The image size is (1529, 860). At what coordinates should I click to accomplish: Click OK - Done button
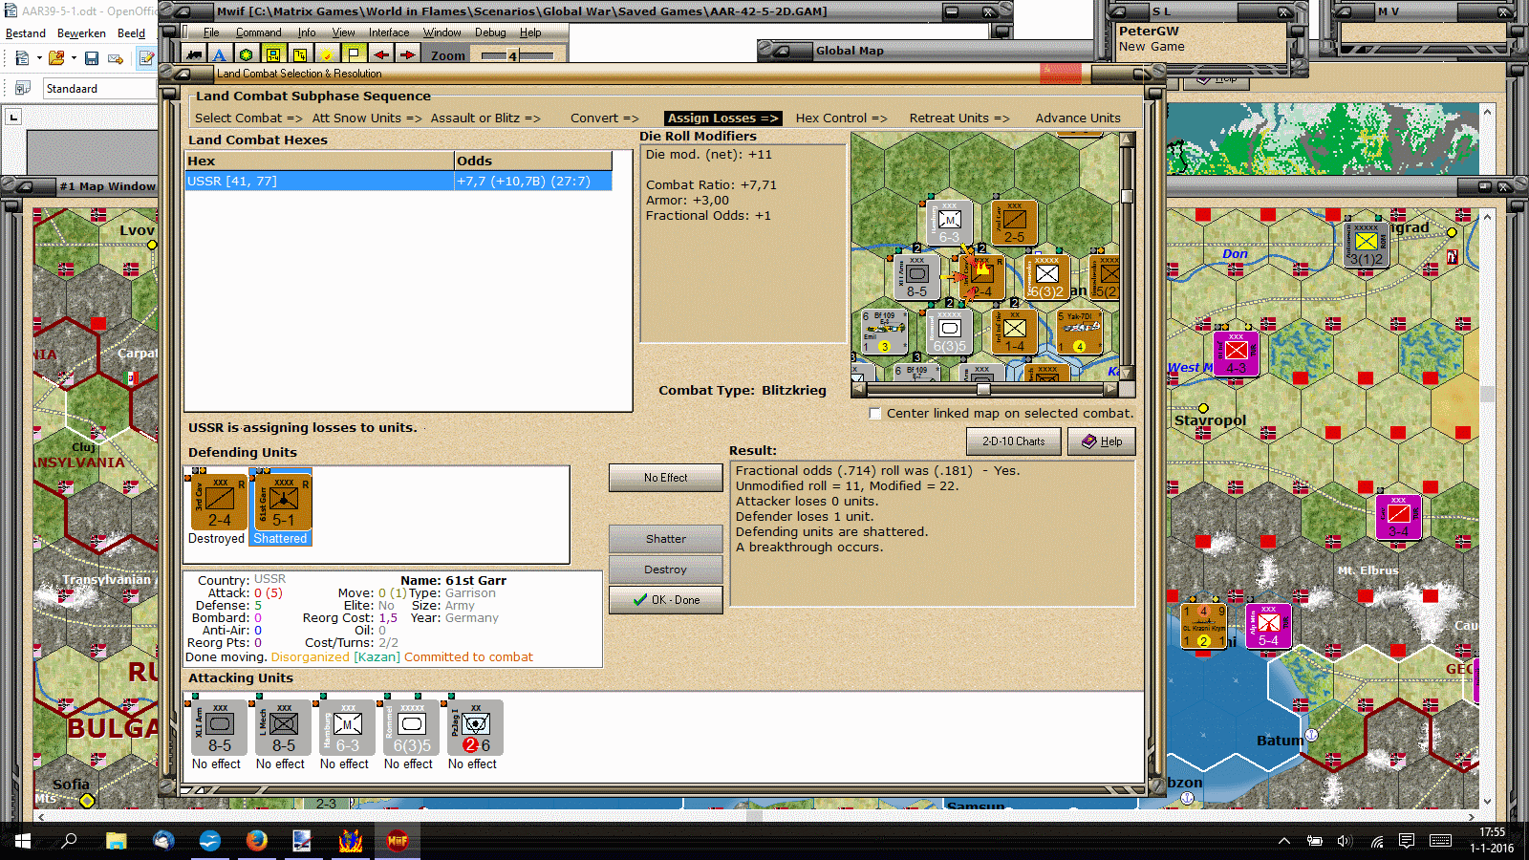(665, 600)
